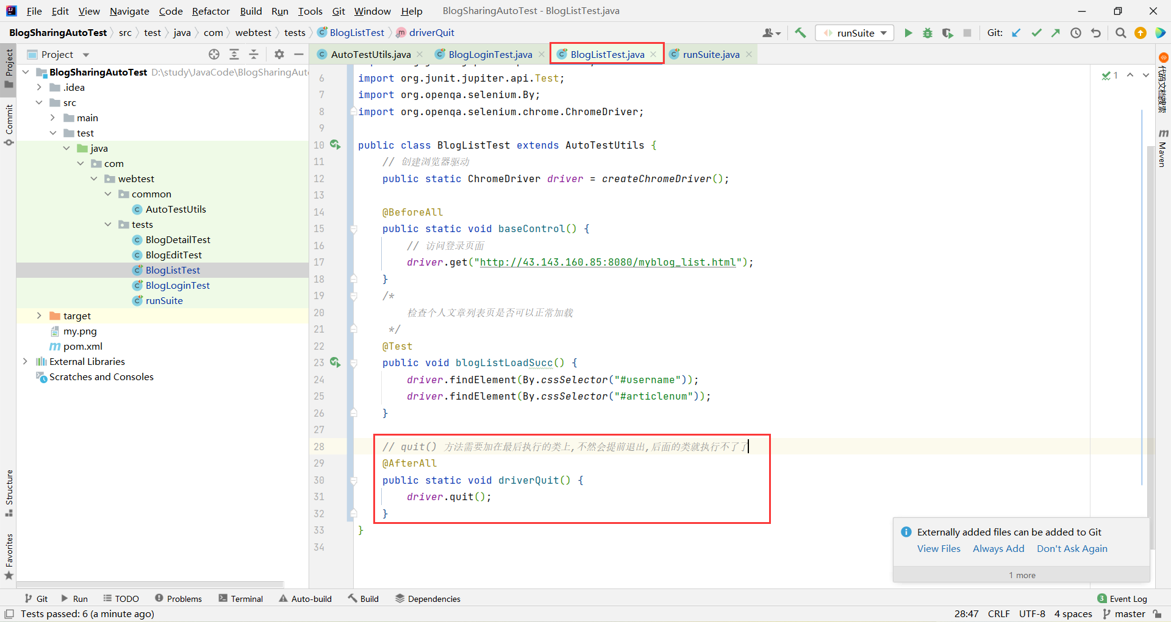
Task: Start debugging with the bug icon
Action: (928, 33)
